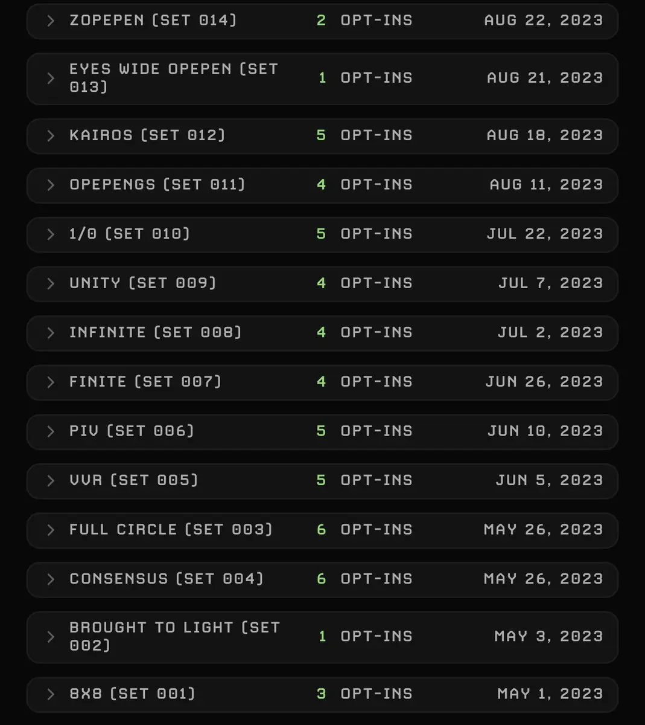Select the Full Circle (Set 003) title
Screen dimensions: 645x725
click(171, 530)
